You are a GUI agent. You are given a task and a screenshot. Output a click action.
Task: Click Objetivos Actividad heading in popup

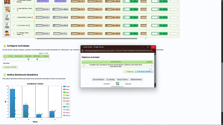(x=91, y=57)
